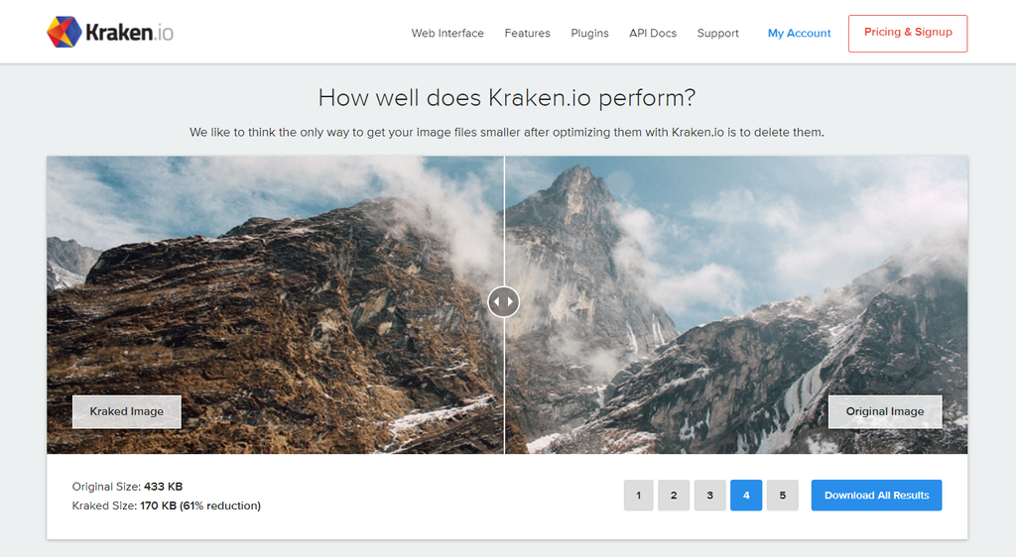Screen dimensions: 1016x557
Task: Click the Original Image label
Action: coord(884,411)
